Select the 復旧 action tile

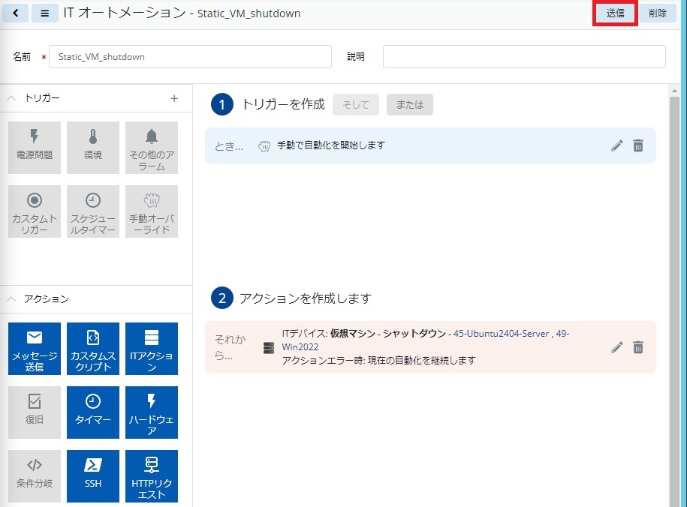[x=35, y=412]
